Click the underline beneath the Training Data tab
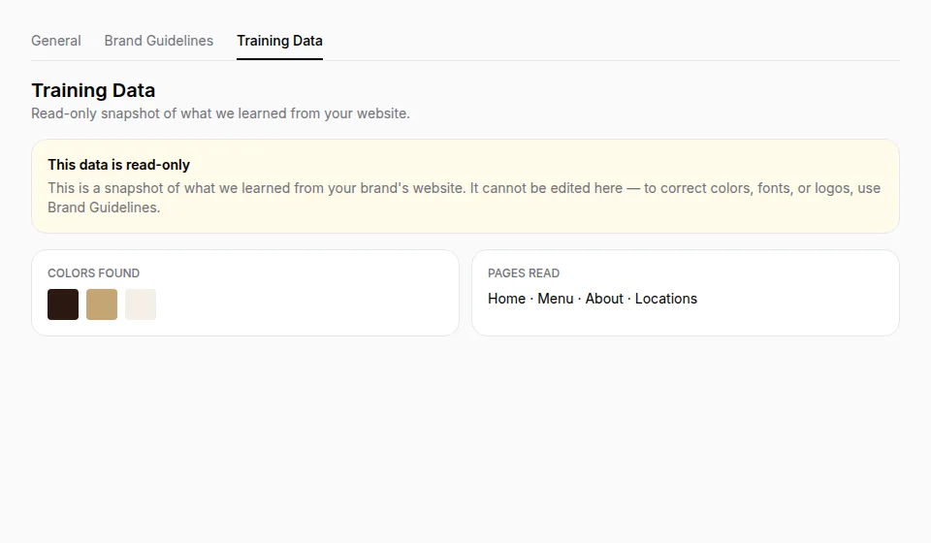This screenshot has width=931, height=543. (279, 59)
